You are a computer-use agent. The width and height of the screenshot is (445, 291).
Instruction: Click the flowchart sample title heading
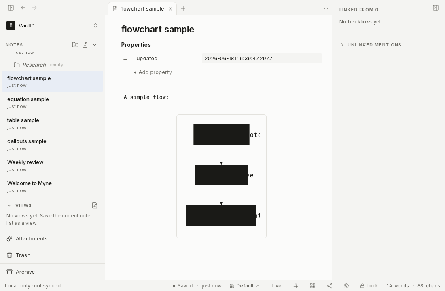157,29
